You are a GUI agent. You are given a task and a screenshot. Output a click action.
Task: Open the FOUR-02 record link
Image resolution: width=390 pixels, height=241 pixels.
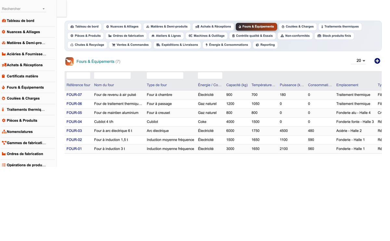[74, 140]
